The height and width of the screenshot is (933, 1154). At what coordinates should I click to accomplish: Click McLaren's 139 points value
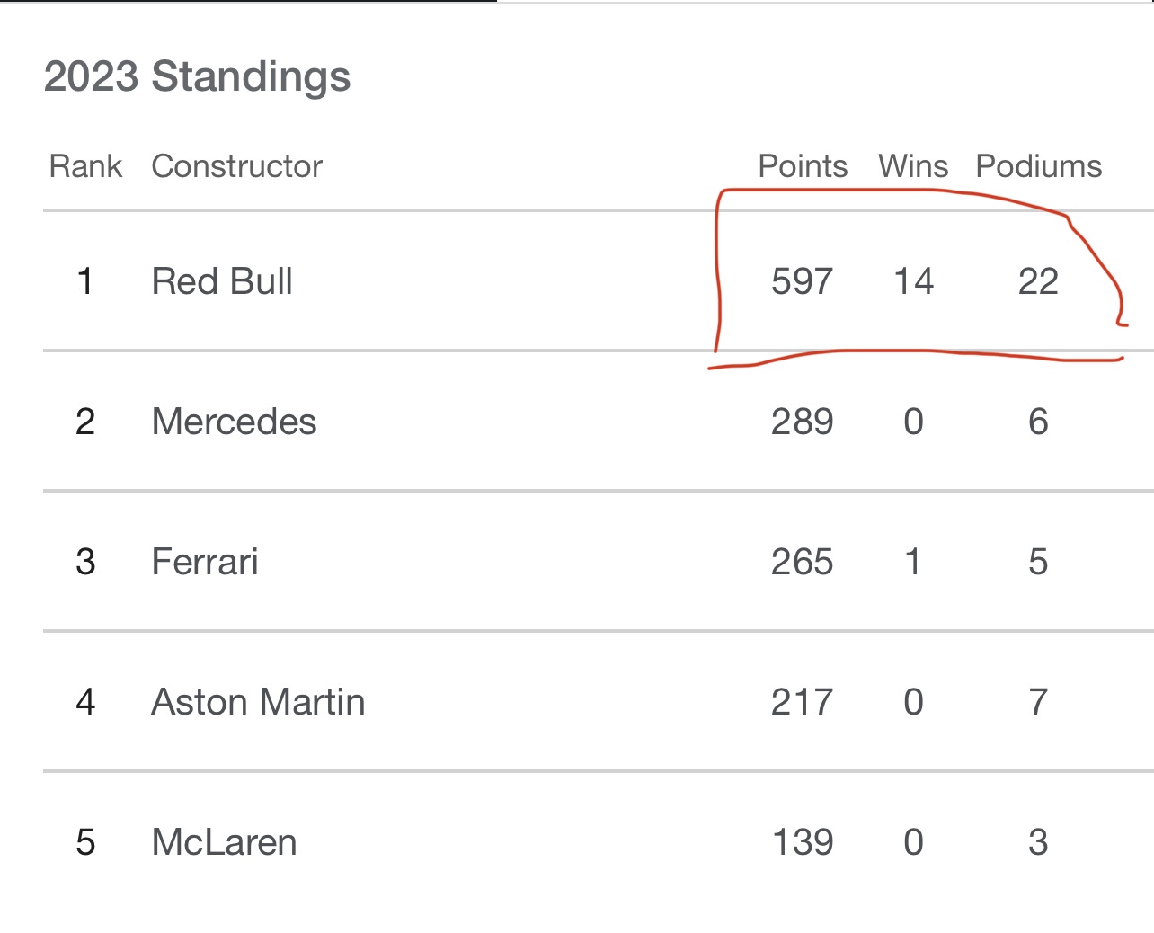tap(803, 842)
